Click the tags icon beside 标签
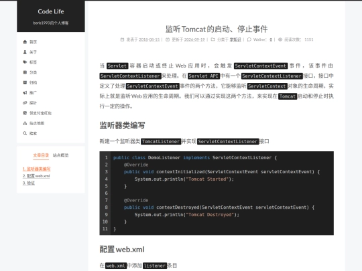The width and height of the screenshot is (362, 271). [x=25, y=62]
